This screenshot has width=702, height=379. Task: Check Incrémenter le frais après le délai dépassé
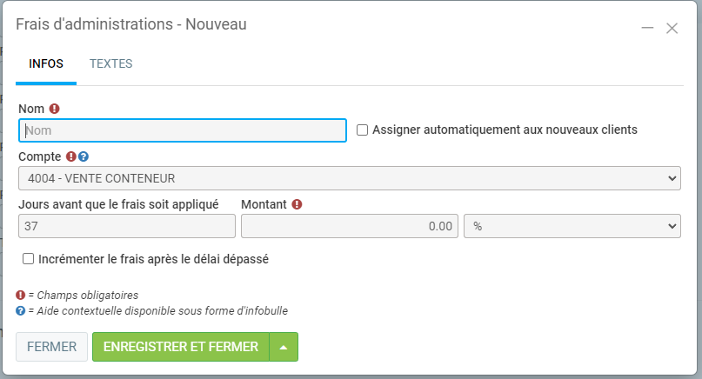(29, 258)
